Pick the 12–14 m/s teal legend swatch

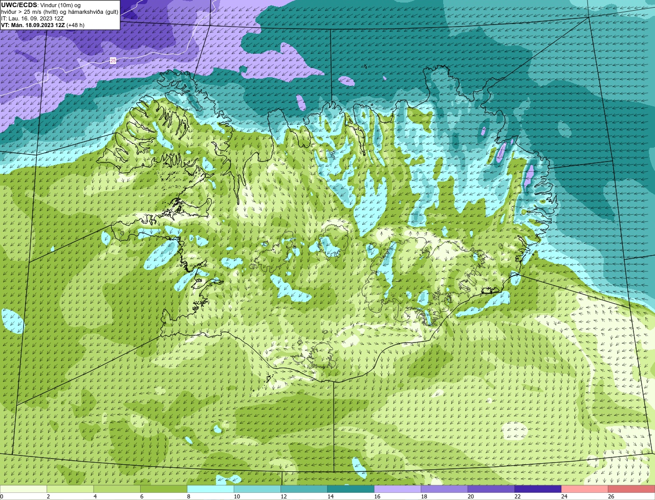tap(304, 489)
